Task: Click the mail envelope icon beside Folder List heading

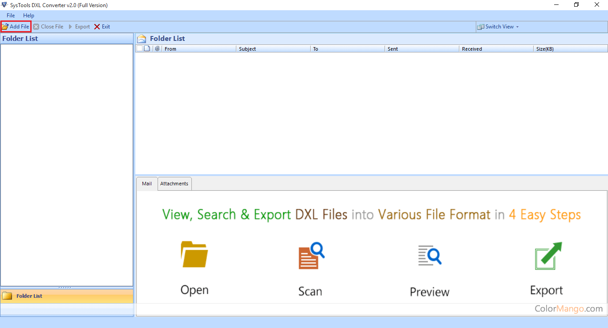Action: pos(142,39)
